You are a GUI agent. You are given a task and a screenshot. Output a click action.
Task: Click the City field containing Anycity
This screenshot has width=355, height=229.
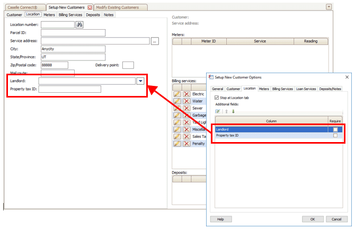(73, 49)
